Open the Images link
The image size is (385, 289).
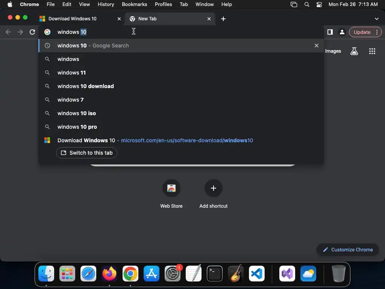point(333,51)
